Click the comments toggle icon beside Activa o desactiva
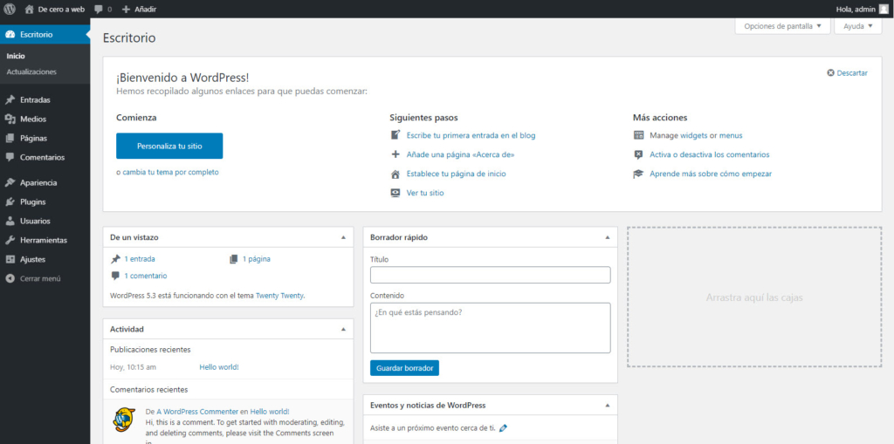The width and height of the screenshot is (894, 444). coord(638,154)
